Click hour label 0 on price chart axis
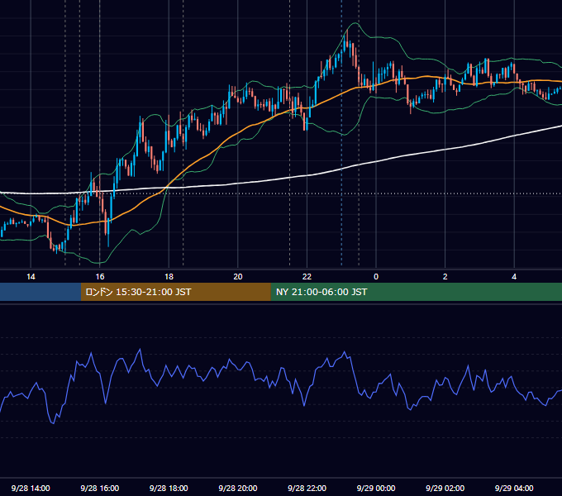 376,277
